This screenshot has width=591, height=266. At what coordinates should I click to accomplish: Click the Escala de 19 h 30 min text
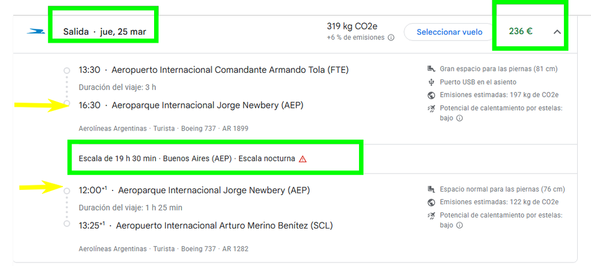(x=117, y=159)
